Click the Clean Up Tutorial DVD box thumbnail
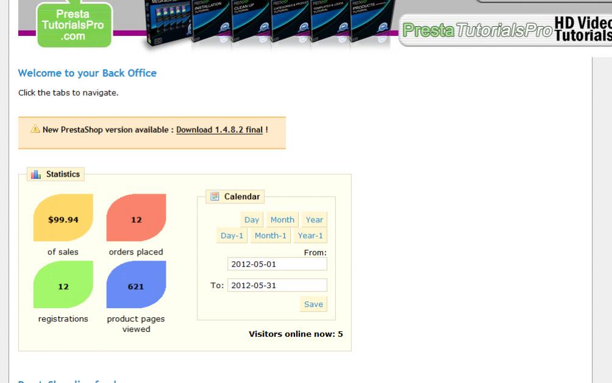612x383 pixels. pyautogui.click(x=251, y=21)
